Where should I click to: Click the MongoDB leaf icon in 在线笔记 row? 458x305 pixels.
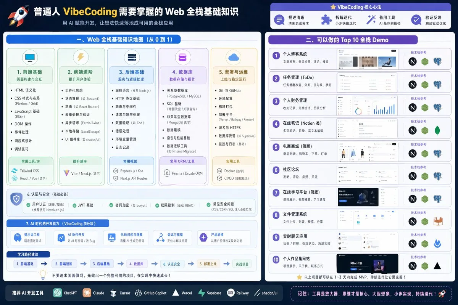click(437, 130)
